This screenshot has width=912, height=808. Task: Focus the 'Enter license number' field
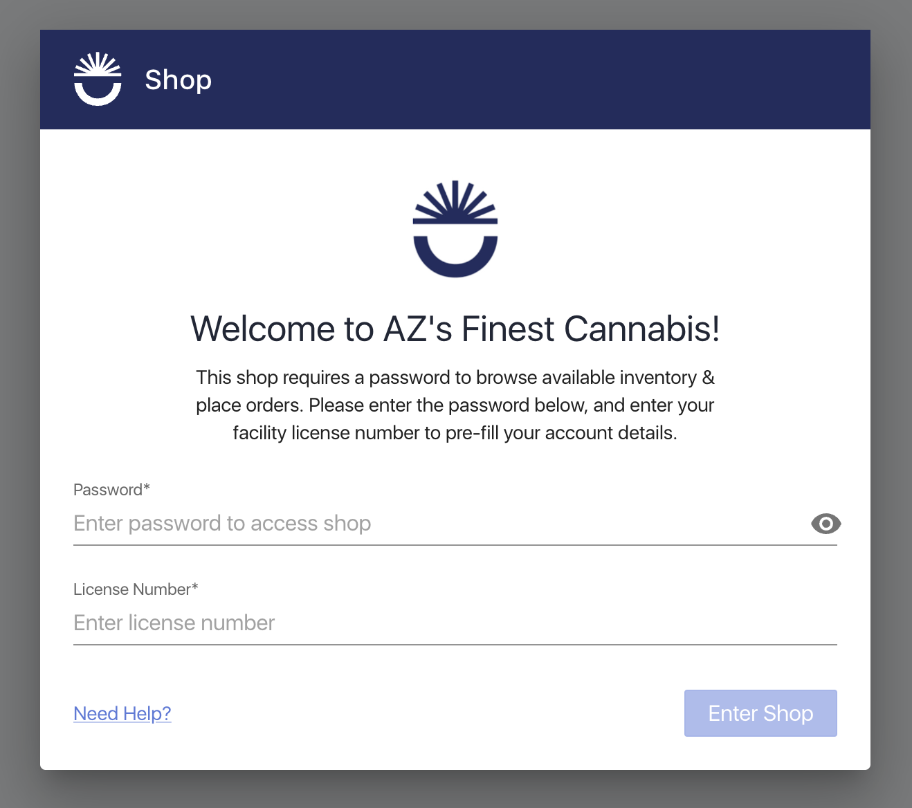455,623
